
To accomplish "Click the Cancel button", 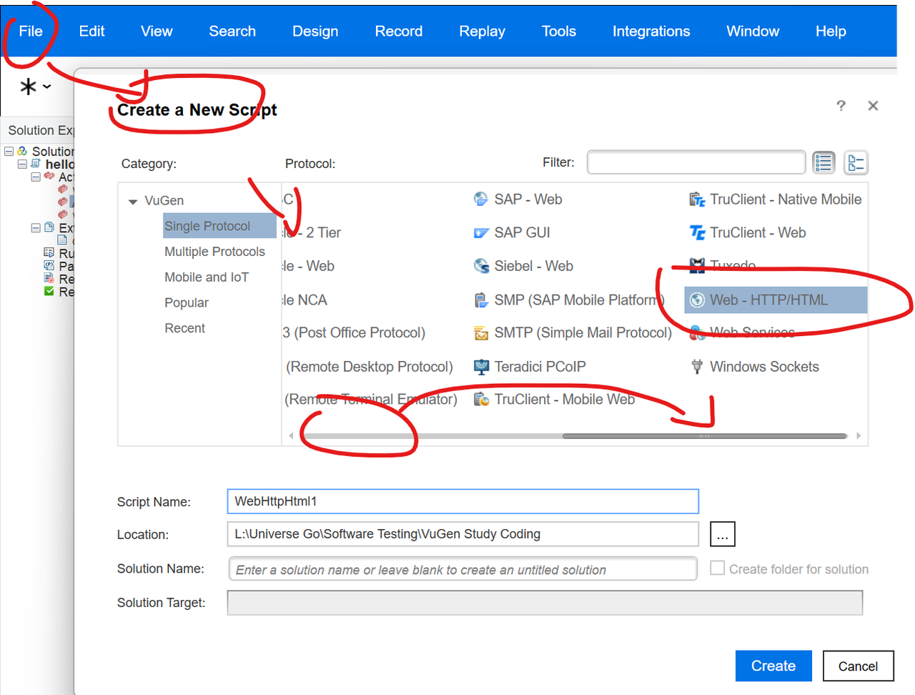I will click(858, 666).
